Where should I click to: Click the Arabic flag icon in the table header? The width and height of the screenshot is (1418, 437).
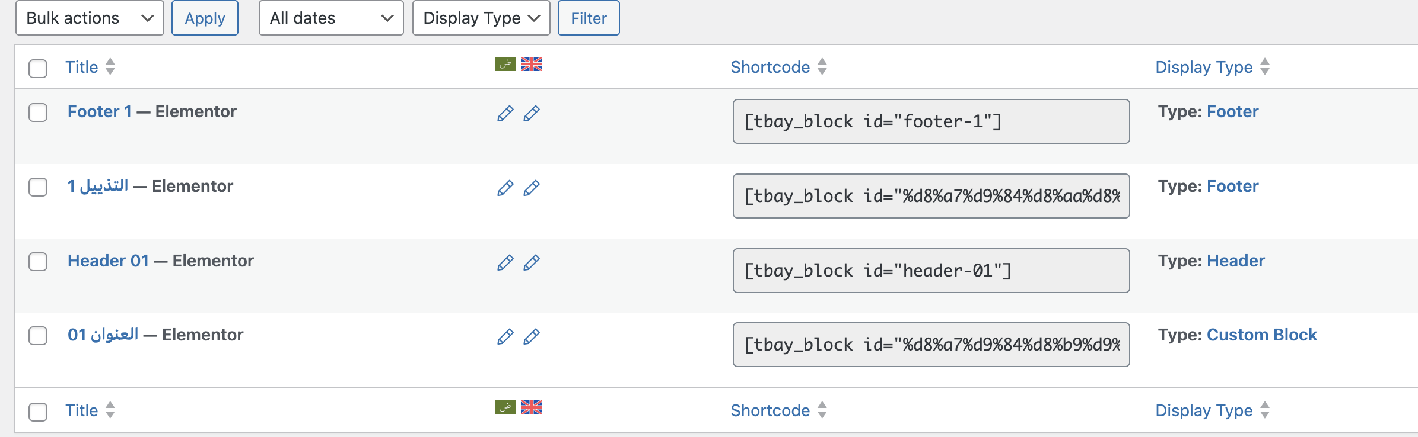(x=505, y=64)
